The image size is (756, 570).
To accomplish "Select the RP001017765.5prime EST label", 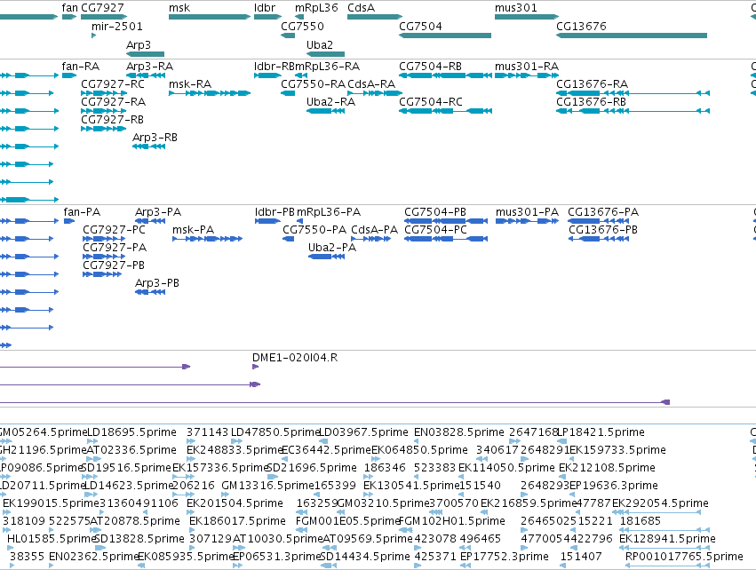I will coord(684,557).
